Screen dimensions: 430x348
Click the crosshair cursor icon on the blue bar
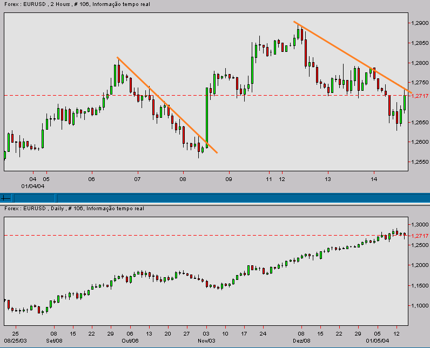(5, 198)
